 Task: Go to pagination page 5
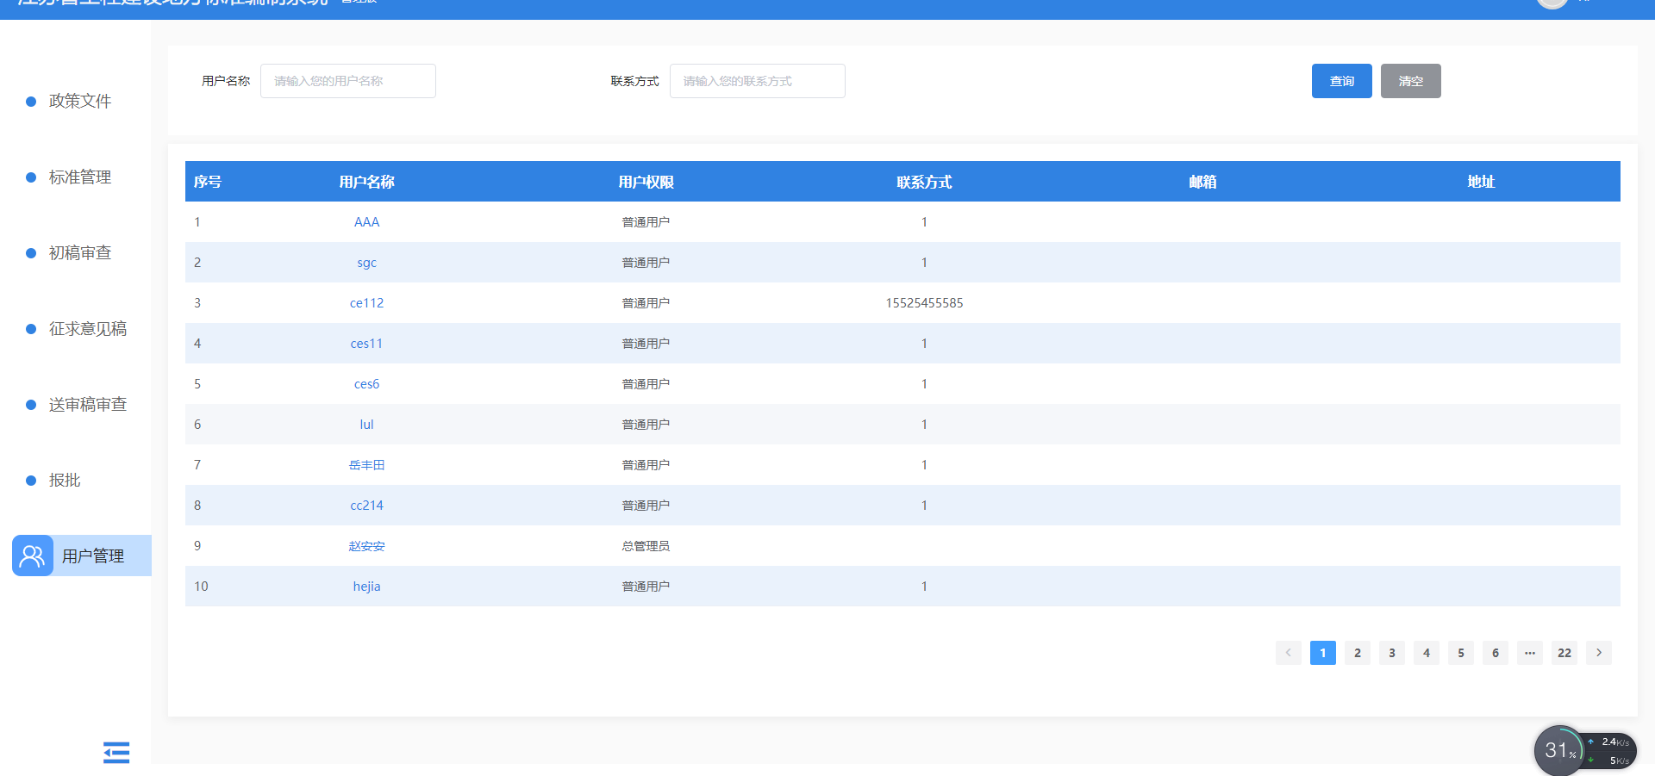pyautogui.click(x=1461, y=653)
